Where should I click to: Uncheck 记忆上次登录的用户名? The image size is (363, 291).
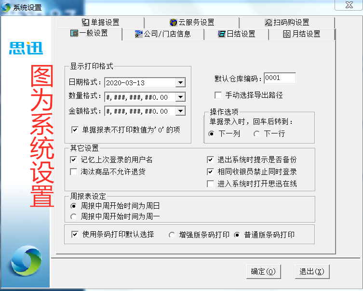point(74,159)
